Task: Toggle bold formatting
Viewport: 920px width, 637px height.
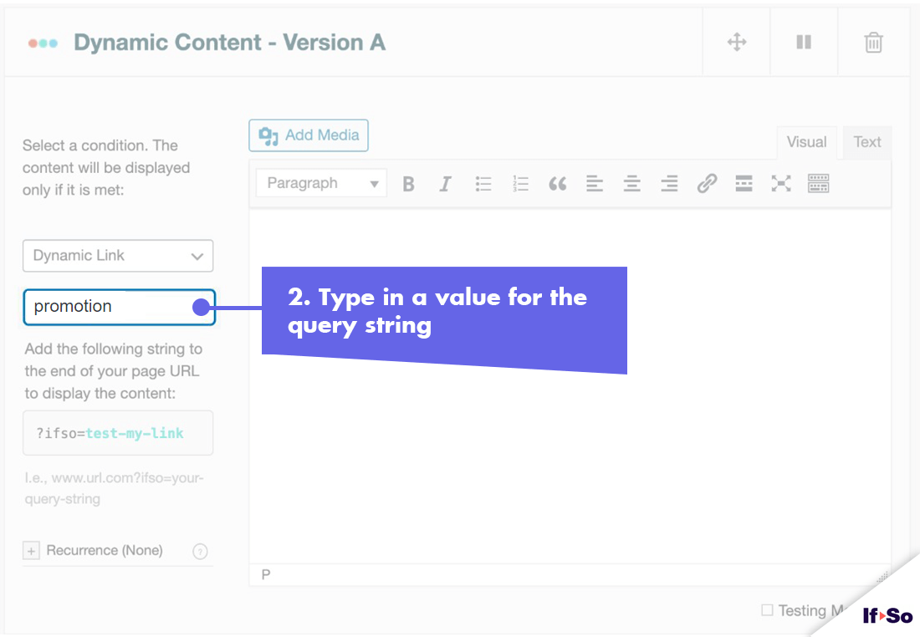Action: pyautogui.click(x=408, y=183)
